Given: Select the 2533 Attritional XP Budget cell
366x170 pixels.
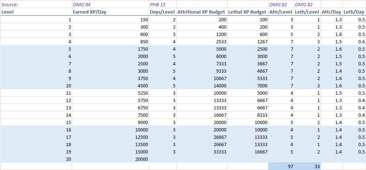Looking at the screenshot, I should click(x=202, y=41).
